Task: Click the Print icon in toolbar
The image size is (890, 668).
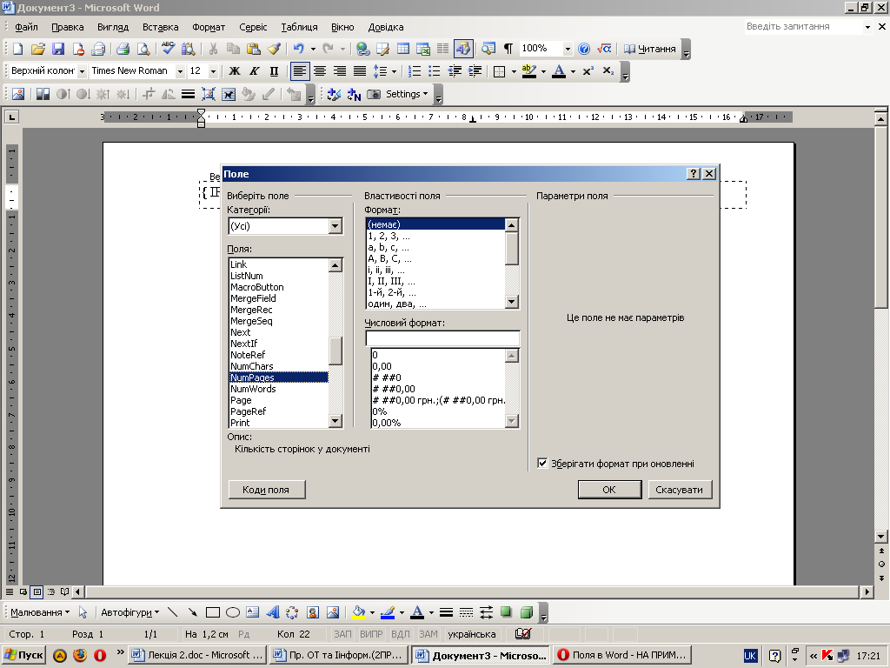Action: [x=123, y=49]
